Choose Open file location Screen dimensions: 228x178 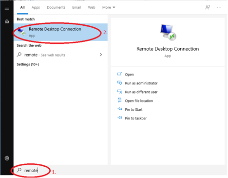tap(139, 101)
